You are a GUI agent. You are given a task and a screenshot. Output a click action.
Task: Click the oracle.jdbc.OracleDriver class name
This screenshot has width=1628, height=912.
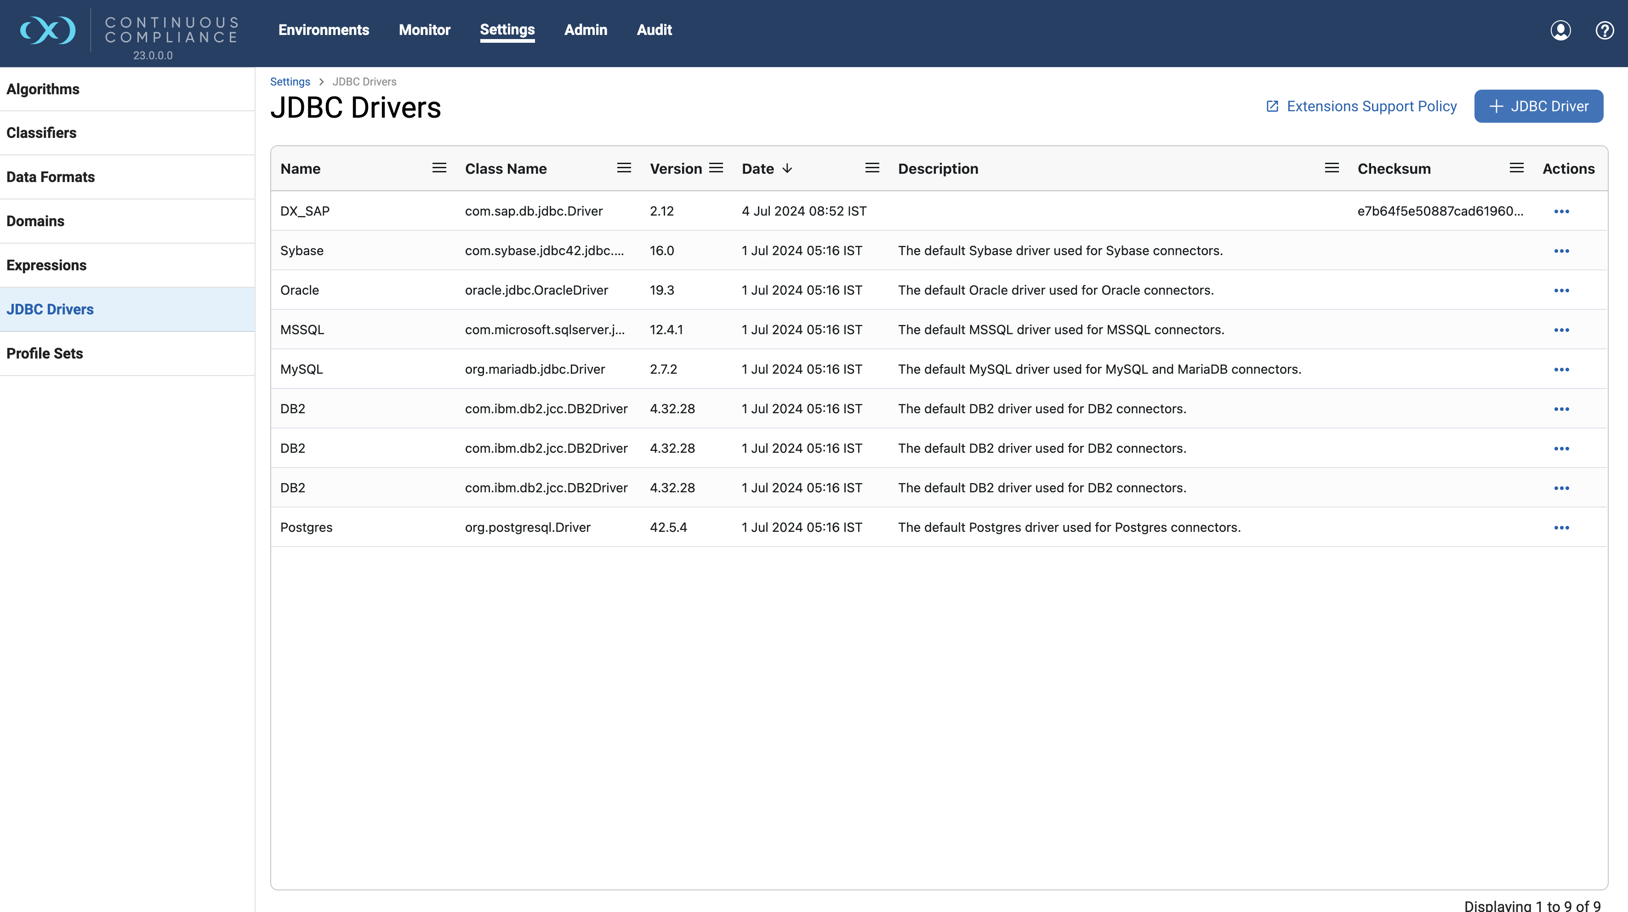tap(536, 290)
